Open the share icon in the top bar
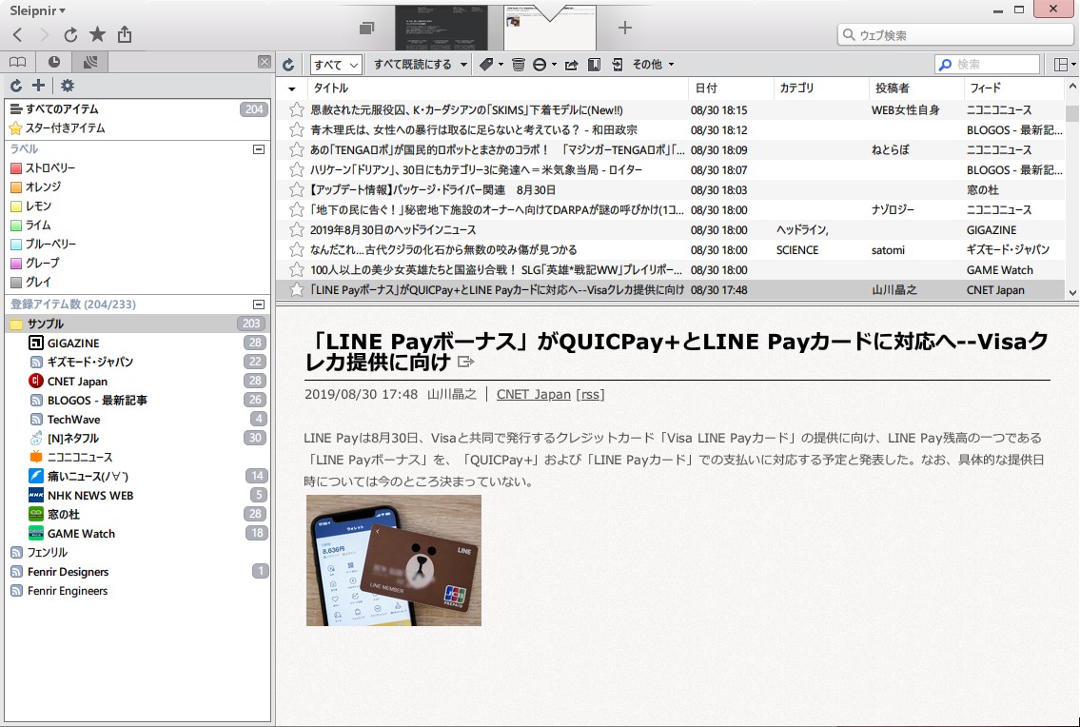The width and height of the screenshot is (1080, 727). coord(124,34)
